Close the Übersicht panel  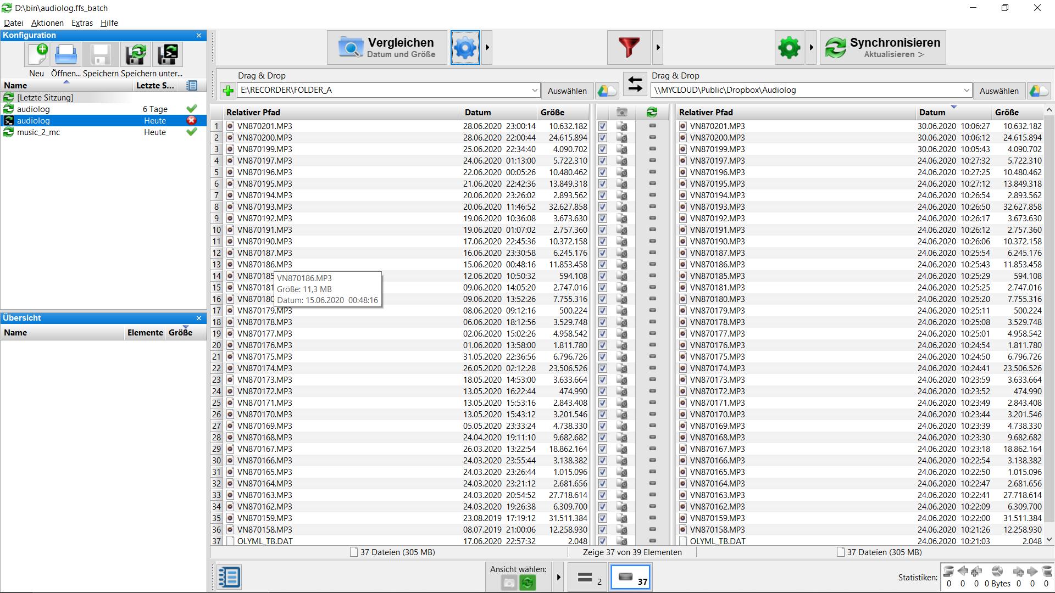tap(199, 318)
